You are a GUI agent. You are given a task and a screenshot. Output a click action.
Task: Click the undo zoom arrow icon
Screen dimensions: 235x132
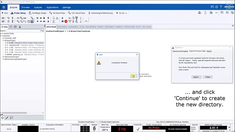click(25, 22)
